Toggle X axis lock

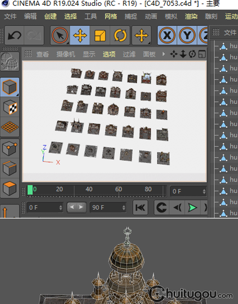(167, 35)
